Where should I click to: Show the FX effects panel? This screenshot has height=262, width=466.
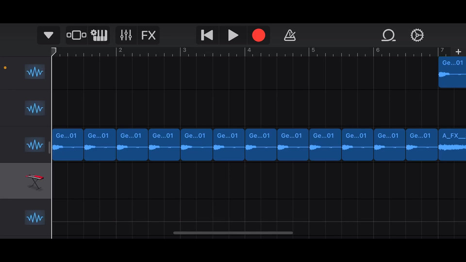149,35
